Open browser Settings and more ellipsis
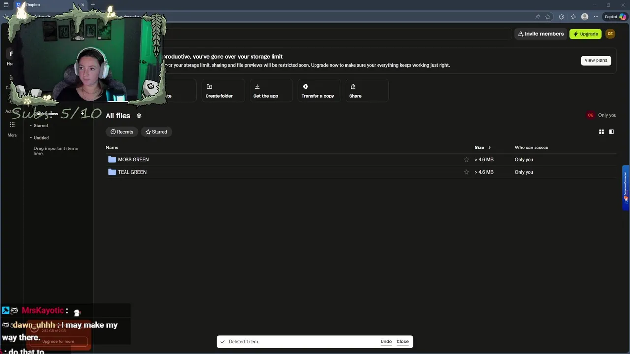Screen dimensions: 630x354 [x=596, y=17]
